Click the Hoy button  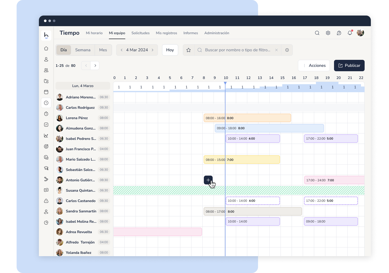170,50
